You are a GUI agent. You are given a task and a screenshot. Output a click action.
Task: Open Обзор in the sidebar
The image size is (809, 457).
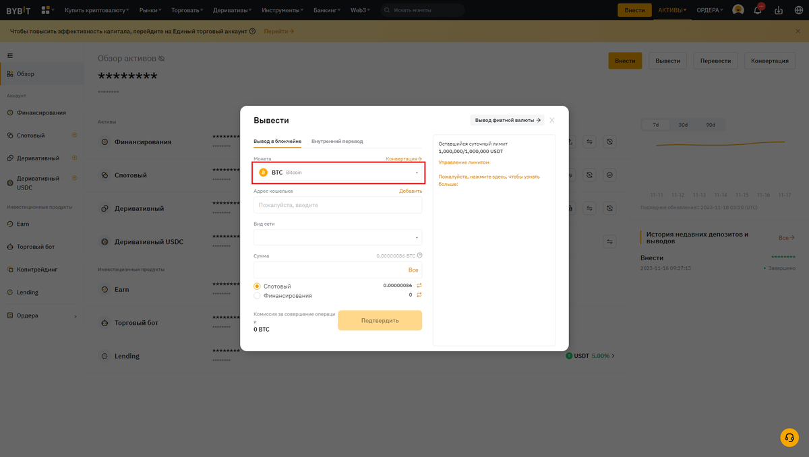pyautogui.click(x=42, y=74)
